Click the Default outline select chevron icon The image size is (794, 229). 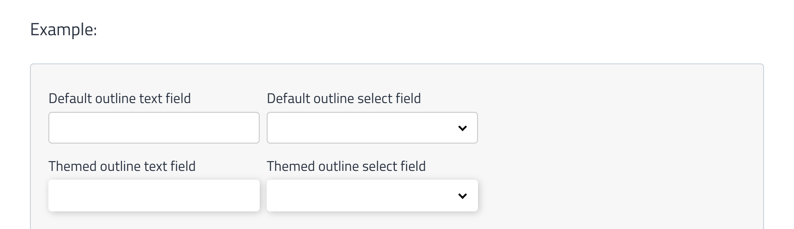click(x=462, y=128)
